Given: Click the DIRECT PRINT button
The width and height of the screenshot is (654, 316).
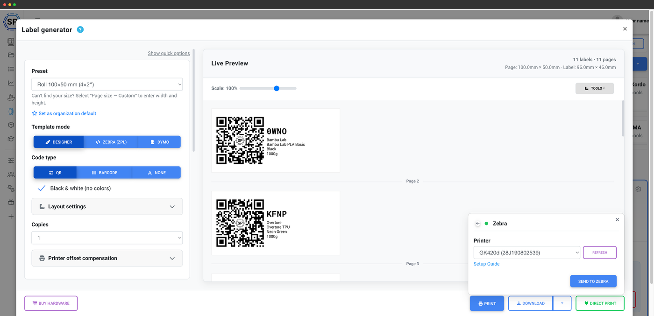Looking at the screenshot, I should click(x=600, y=303).
